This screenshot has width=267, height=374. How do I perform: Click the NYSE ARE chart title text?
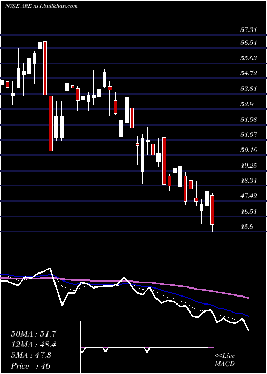42,6
